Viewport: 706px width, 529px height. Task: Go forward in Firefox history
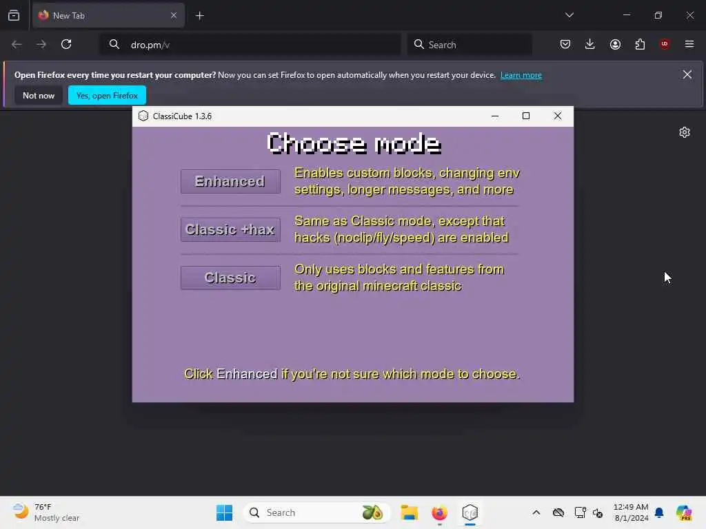(41, 44)
